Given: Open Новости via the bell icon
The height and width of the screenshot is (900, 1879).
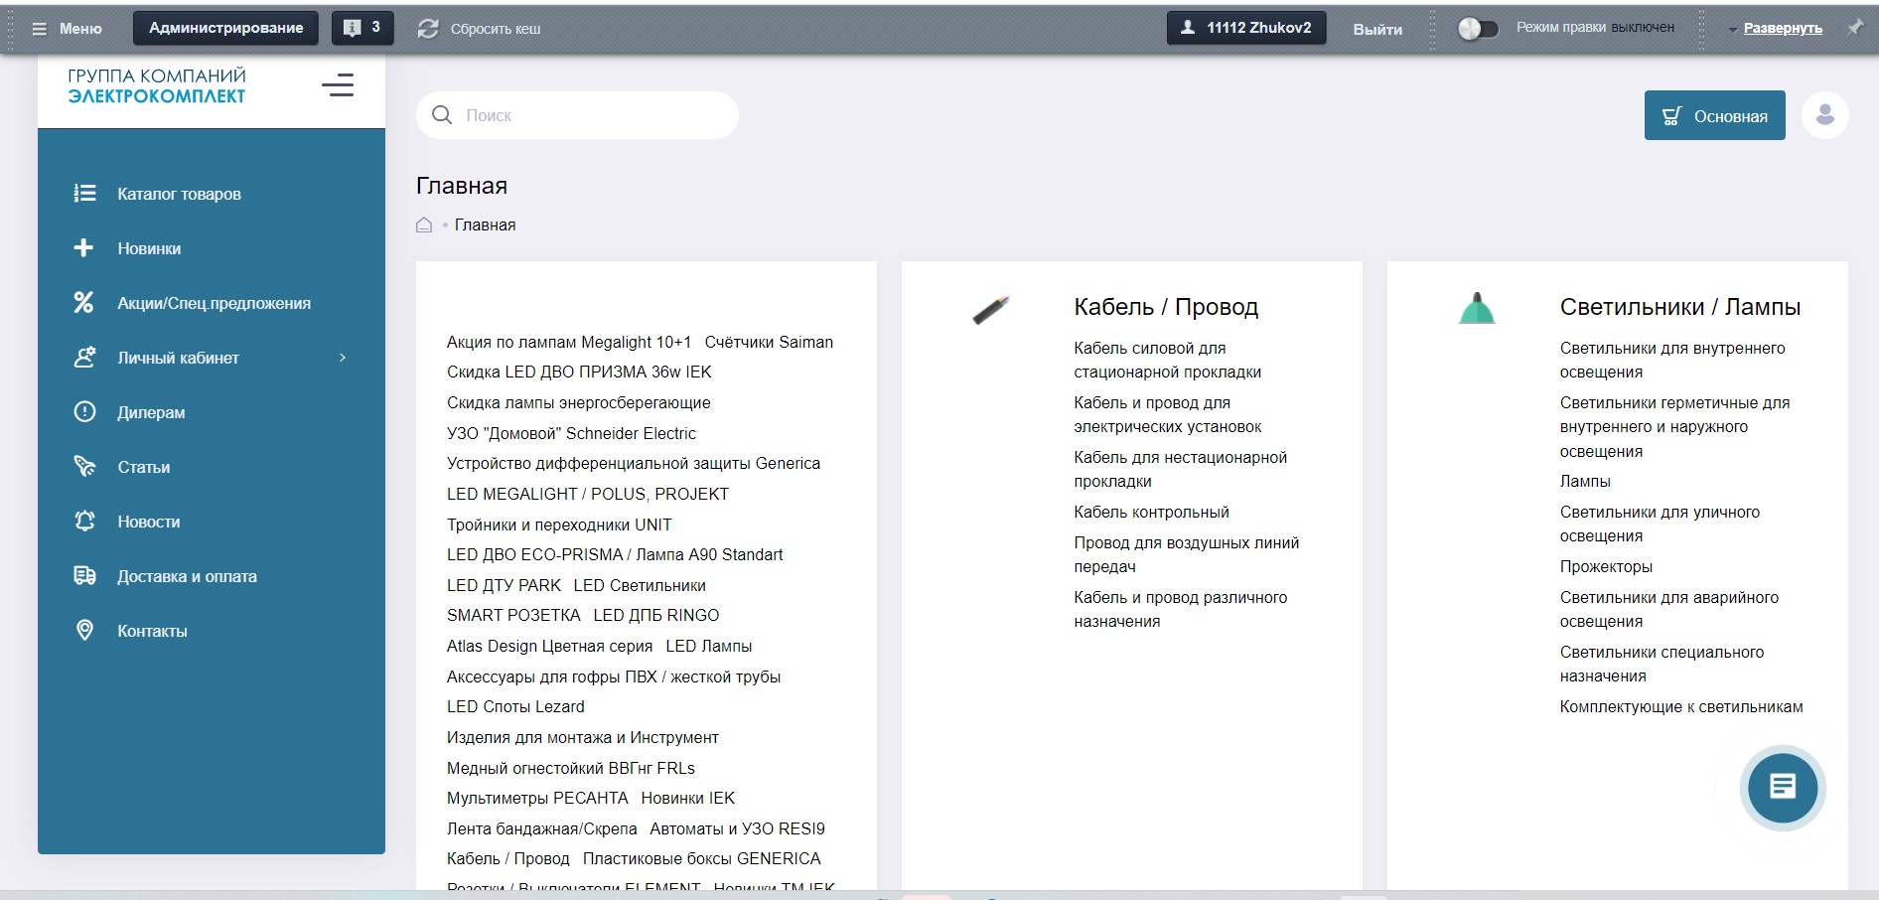Looking at the screenshot, I should (x=84, y=522).
